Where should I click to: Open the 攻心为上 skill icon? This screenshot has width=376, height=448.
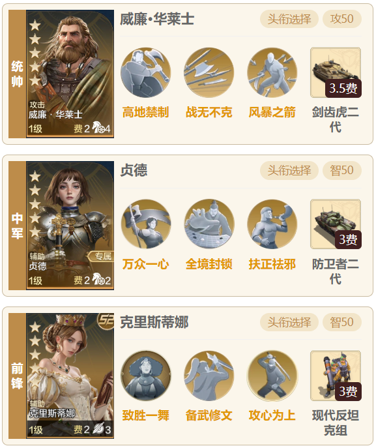click(x=272, y=376)
